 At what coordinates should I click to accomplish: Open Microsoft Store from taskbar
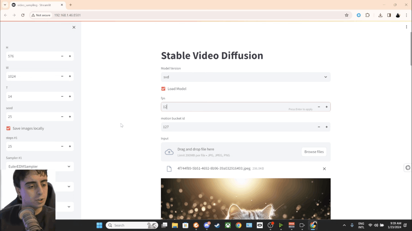[x=186, y=225]
